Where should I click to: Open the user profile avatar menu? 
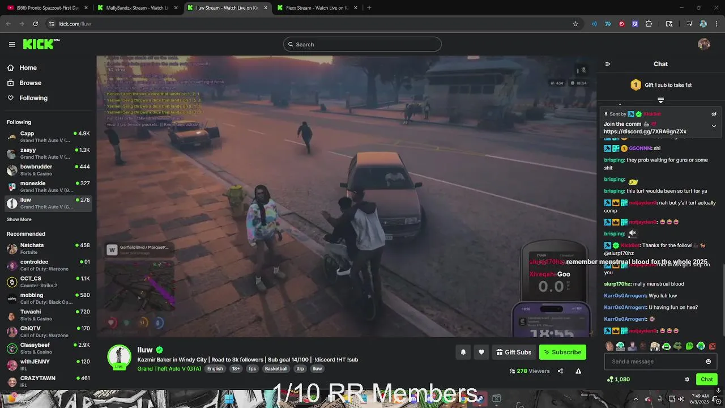(x=704, y=44)
